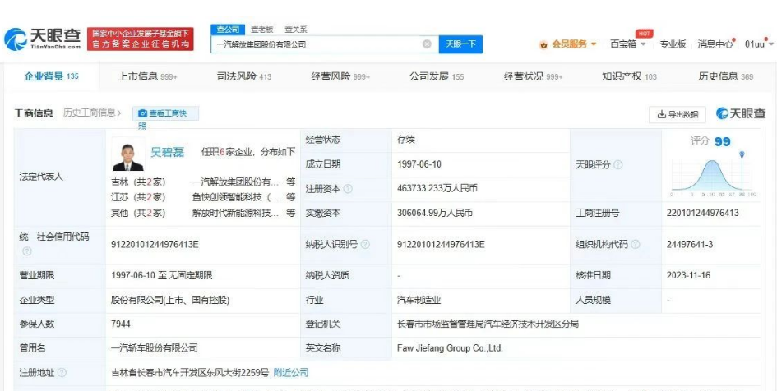Switch to the 经营风险 tab
This screenshot has height=391, width=777.
point(340,76)
